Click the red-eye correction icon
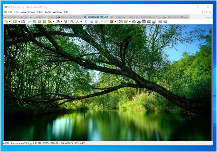217x152 pixels. click(x=66, y=22)
